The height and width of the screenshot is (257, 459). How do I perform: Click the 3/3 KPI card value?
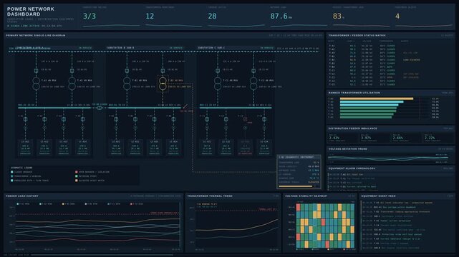click(x=90, y=16)
